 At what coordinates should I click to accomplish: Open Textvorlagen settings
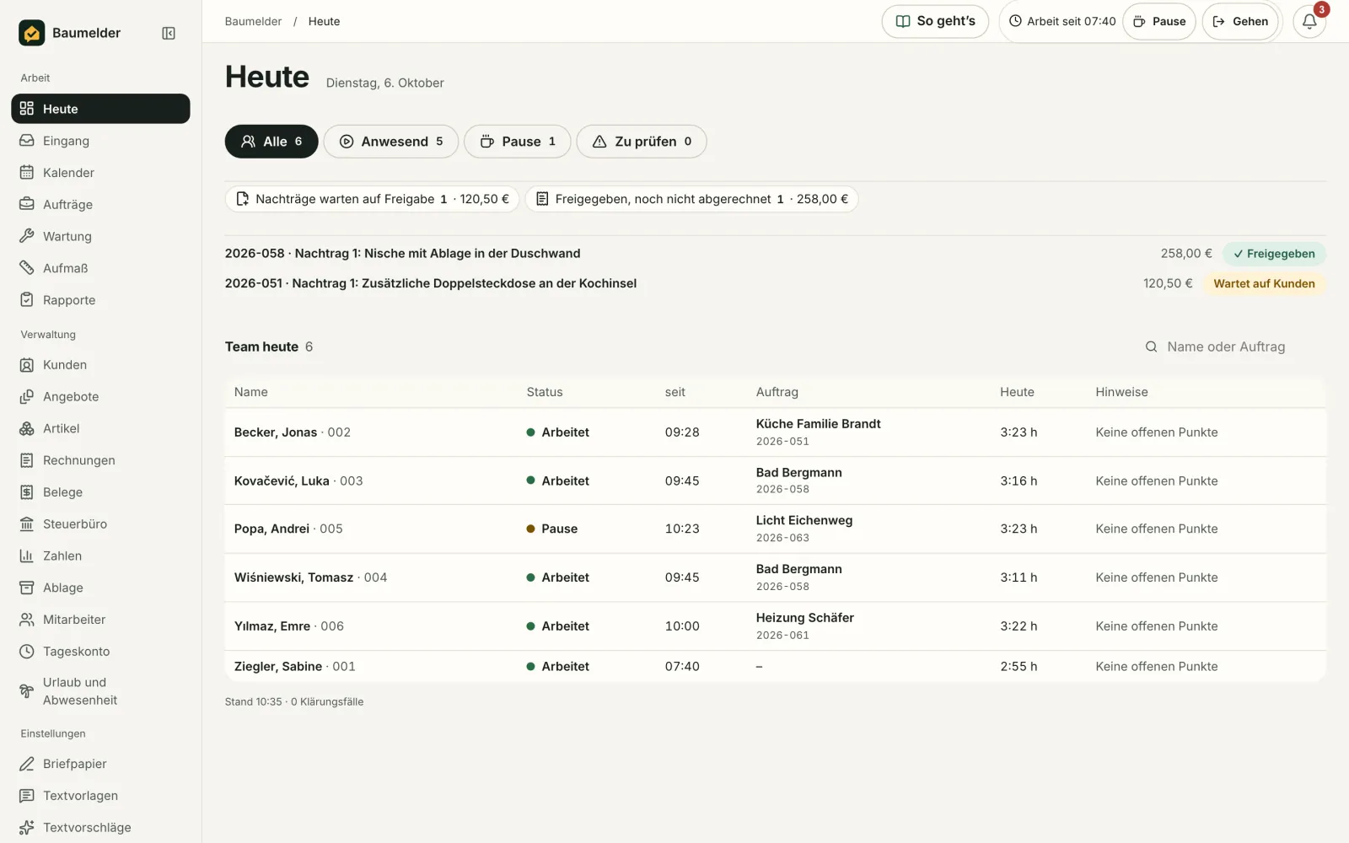coord(100,796)
